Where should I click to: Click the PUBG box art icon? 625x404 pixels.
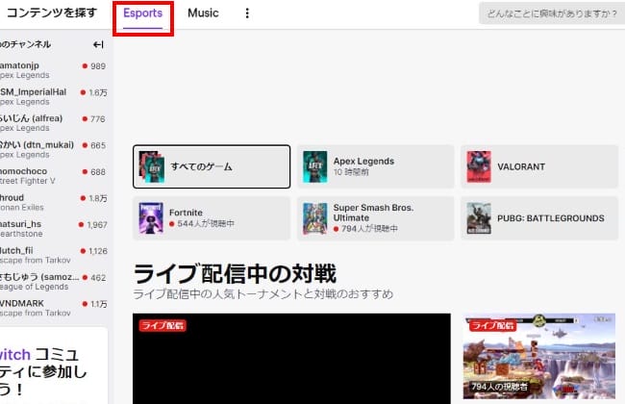click(x=479, y=218)
